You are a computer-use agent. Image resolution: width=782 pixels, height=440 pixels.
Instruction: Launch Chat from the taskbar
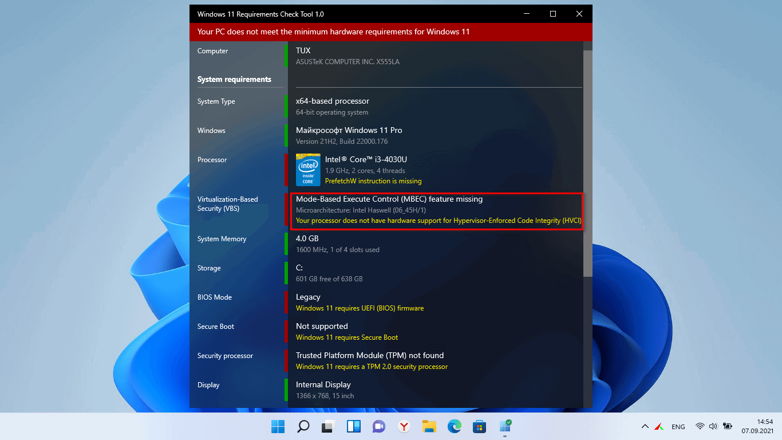pos(378,426)
